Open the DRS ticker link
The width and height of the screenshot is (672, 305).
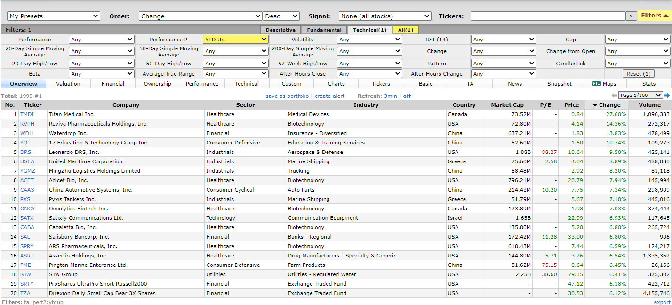[x=25, y=152]
